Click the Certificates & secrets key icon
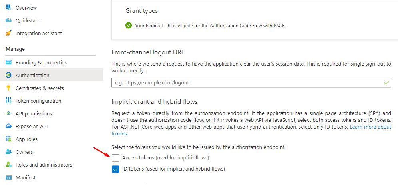Viewport: 398px width, 185px height. tap(8, 88)
